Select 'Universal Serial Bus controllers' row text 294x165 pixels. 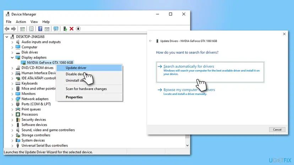[45, 146]
